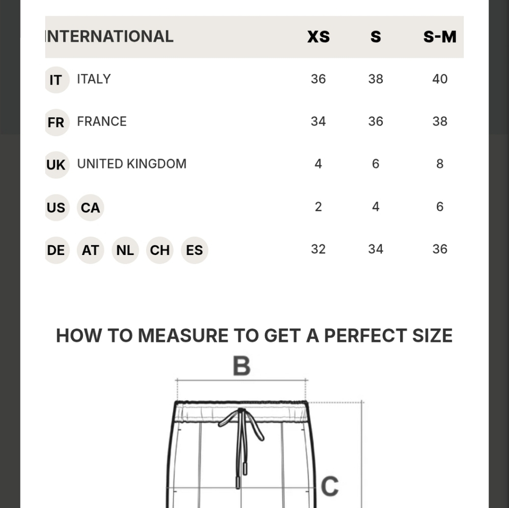Select the XS size column header

point(319,37)
